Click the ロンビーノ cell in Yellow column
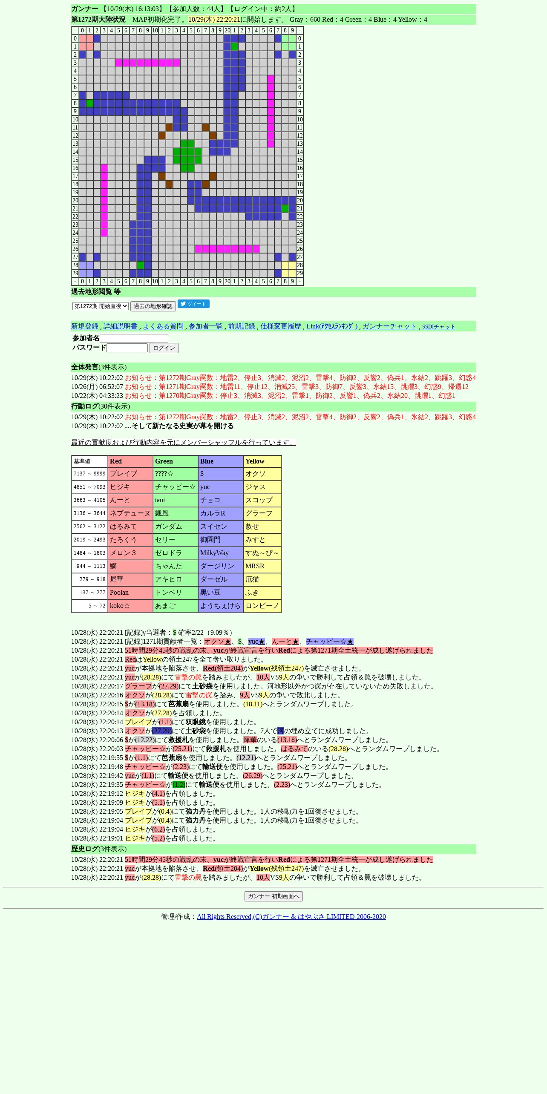The image size is (547, 1094). point(262,606)
